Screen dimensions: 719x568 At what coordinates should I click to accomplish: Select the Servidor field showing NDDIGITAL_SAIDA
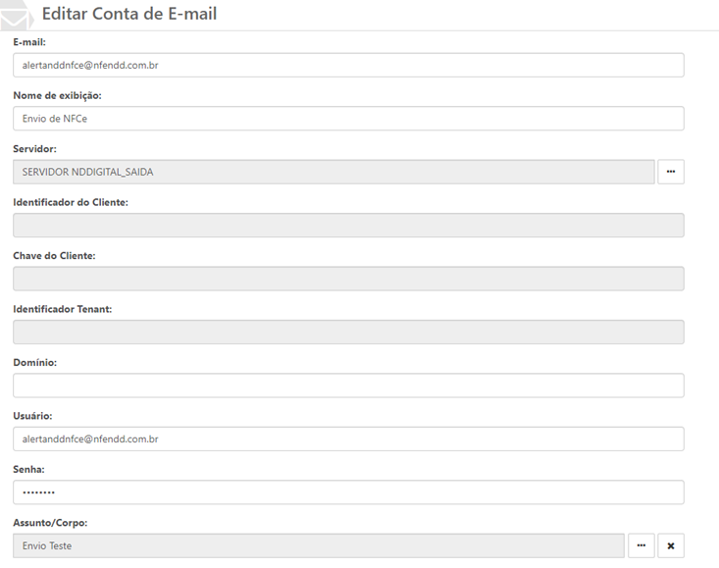(334, 172)
